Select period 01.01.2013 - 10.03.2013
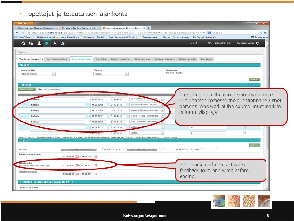Viewport: 294px width, 221px height. click(x=142, y=150)
